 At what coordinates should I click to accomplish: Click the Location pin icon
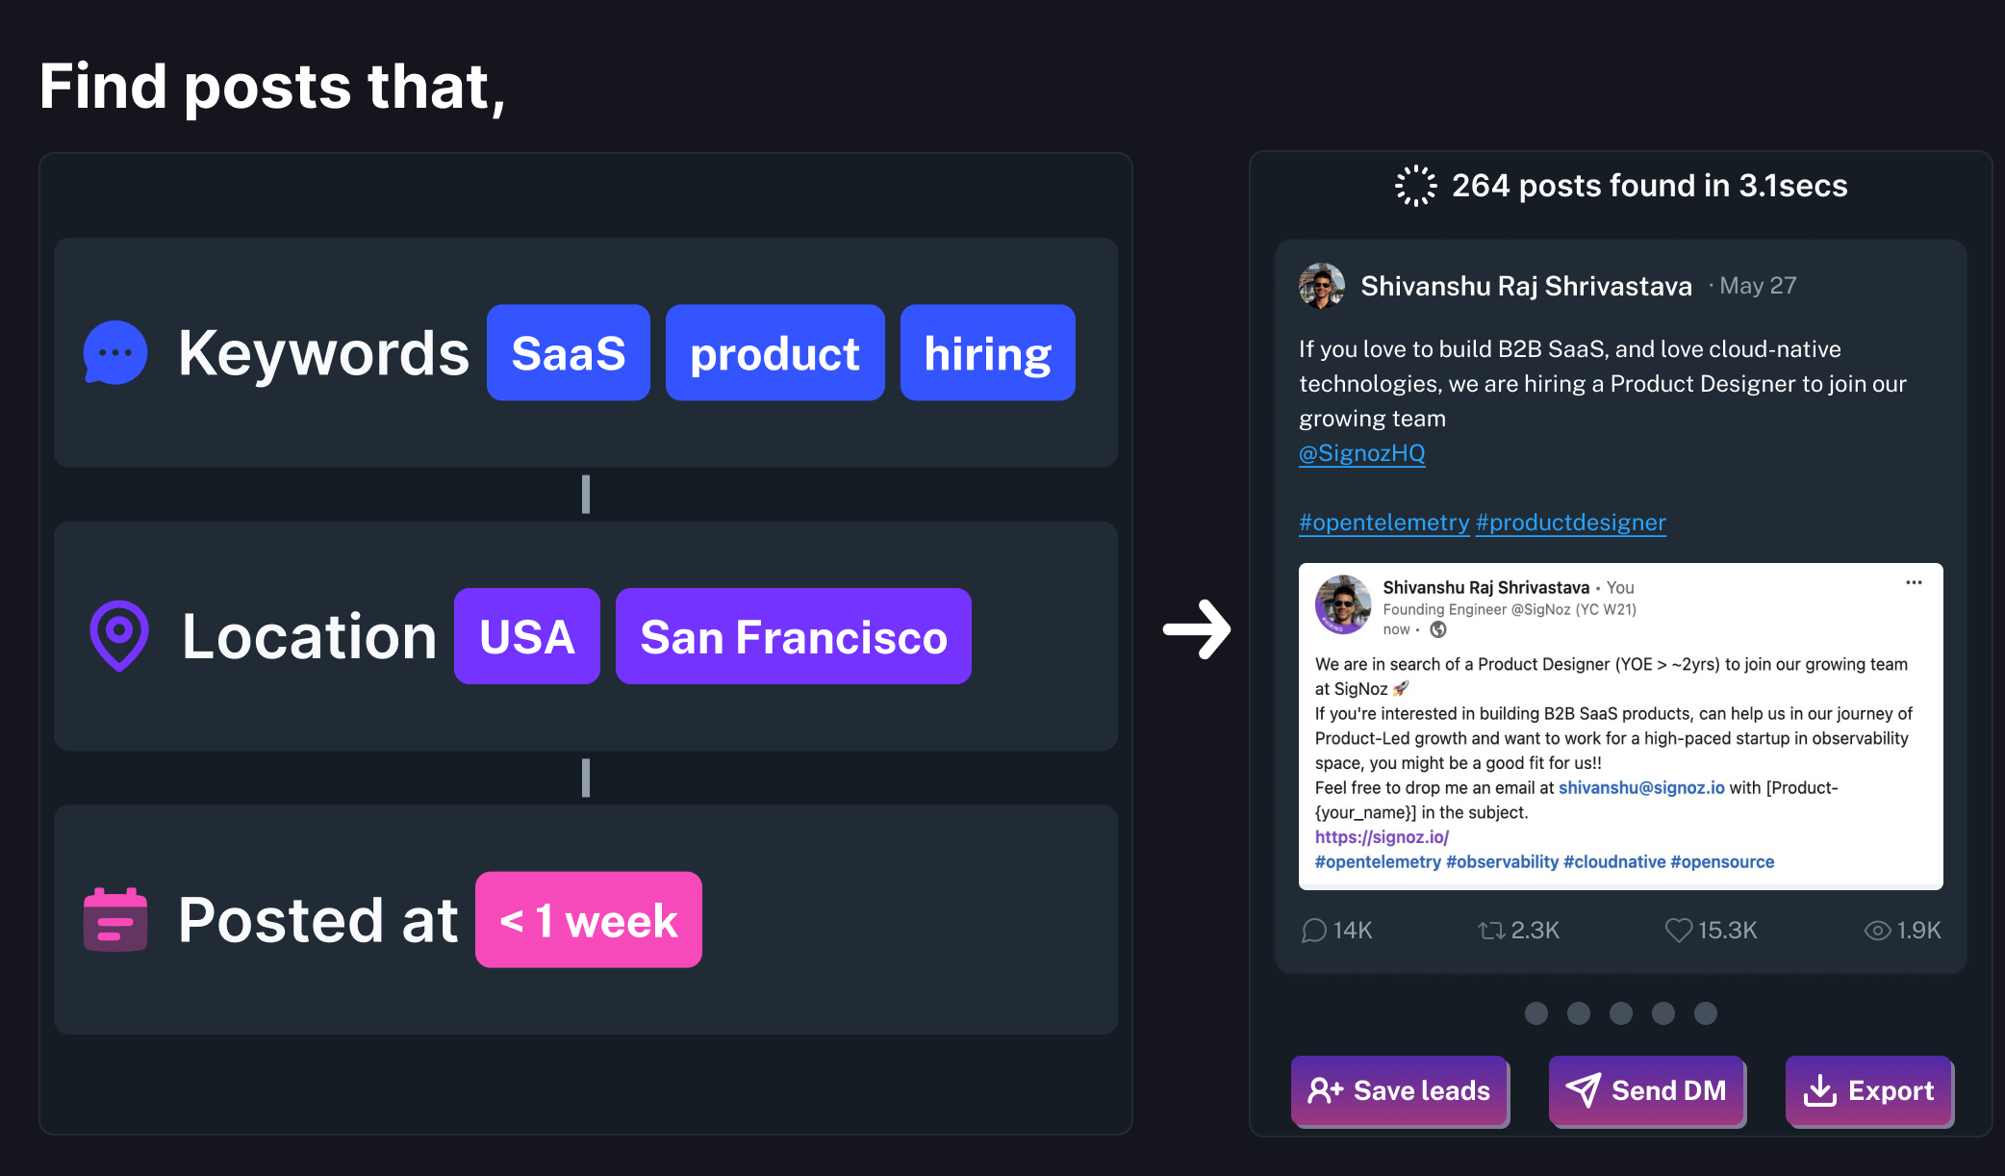(x=119, y=636)
